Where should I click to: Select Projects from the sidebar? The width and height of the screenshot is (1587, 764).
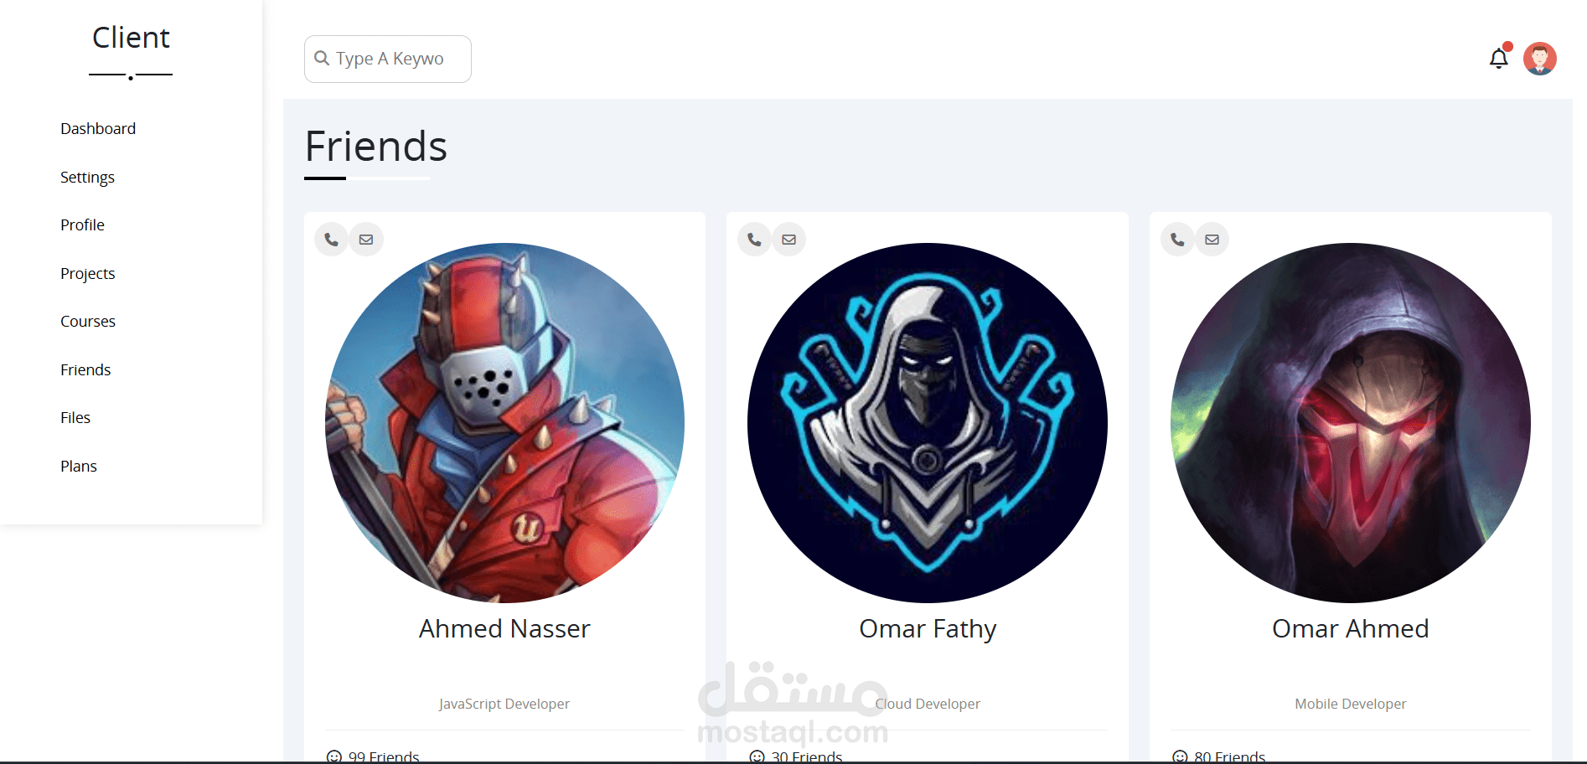click(x=87, y=273)
